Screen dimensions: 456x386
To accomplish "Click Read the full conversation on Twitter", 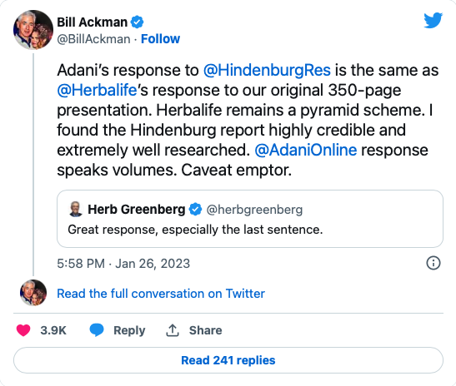I will pyautogui.click(x=161, y=294).
